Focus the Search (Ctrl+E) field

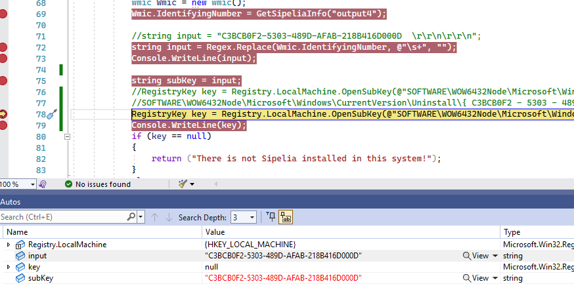[x=62, y=217]
